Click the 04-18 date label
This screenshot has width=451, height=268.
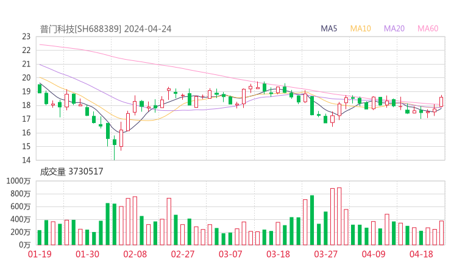coord(421,254)
